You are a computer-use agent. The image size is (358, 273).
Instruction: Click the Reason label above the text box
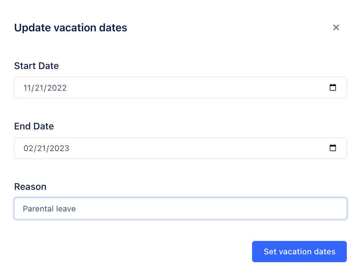pyautogui.click(x=30, y=186)
